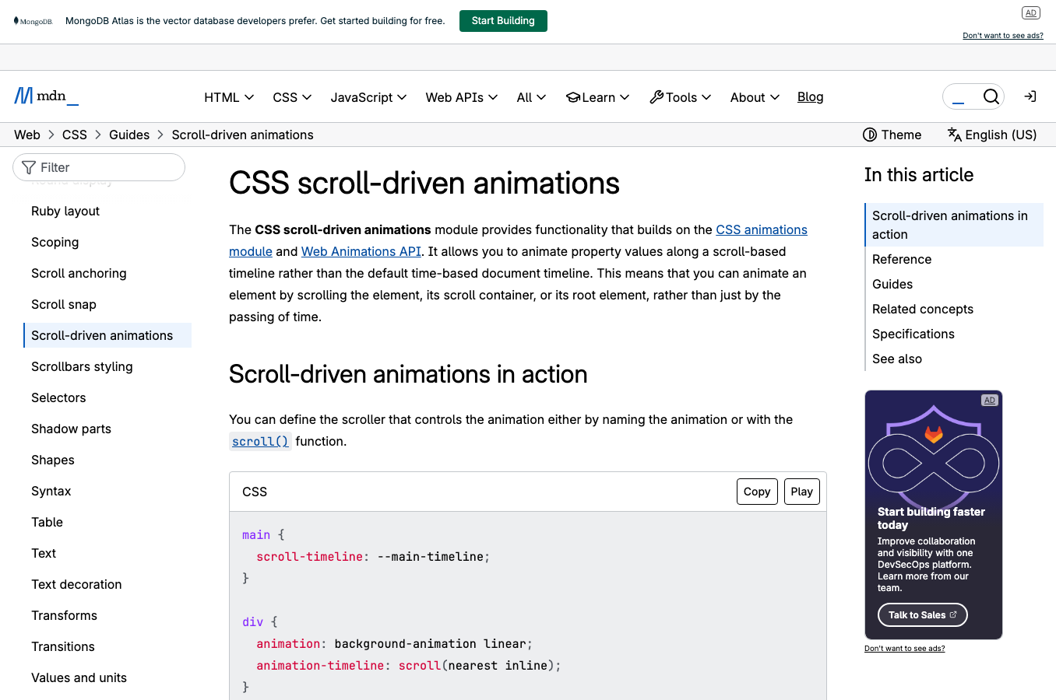Copy the CSS code example

click(756, 491)
